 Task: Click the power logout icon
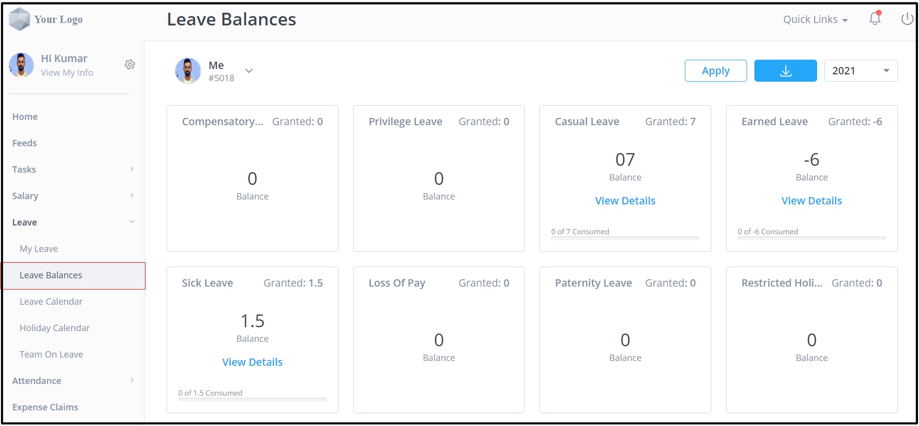(907, 19)
